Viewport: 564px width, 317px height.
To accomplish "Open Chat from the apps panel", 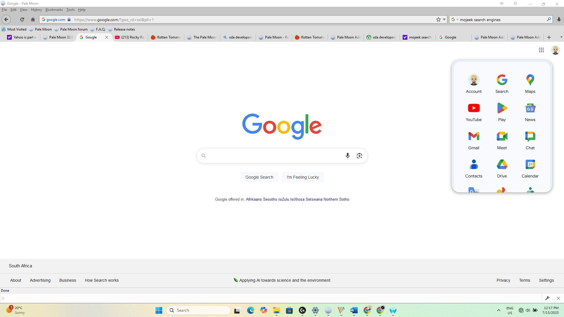I will pyautogui.click(x=530, y=140).
